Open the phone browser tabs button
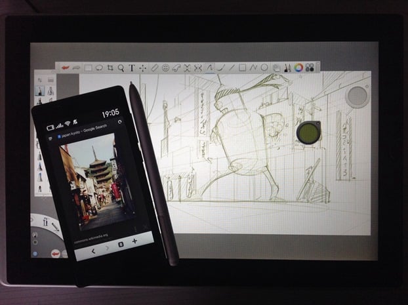This screenshot has width=408, height=305. [121, 245]
